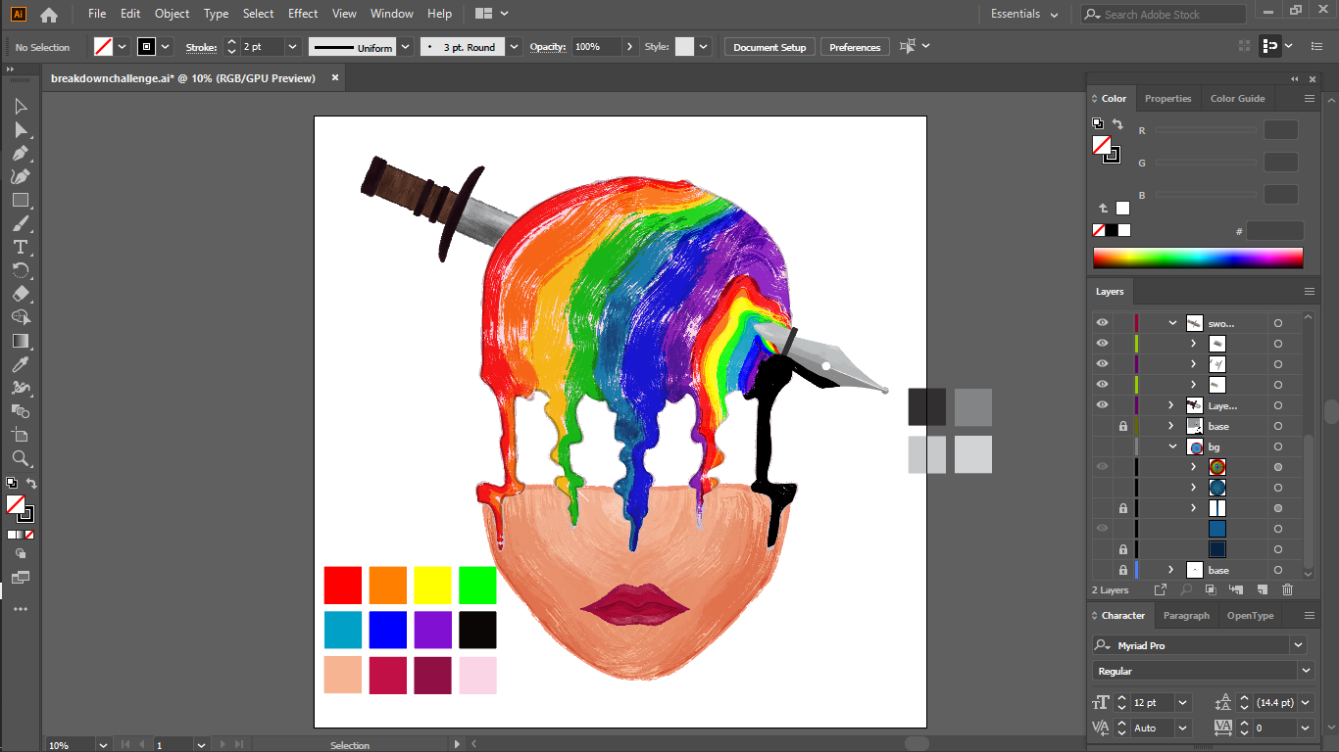1339x752 pixels.
Task: Select the Artboard tool
Action: [21, 435]
